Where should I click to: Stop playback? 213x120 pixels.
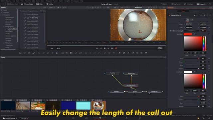(x=105, y=48)
